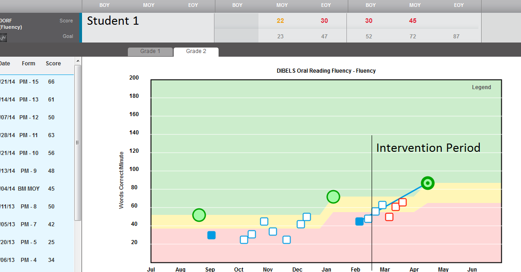Select the Grade 2 tab
Screen dimensions: 521x272
pyautogui.click(x=196, y=52)
